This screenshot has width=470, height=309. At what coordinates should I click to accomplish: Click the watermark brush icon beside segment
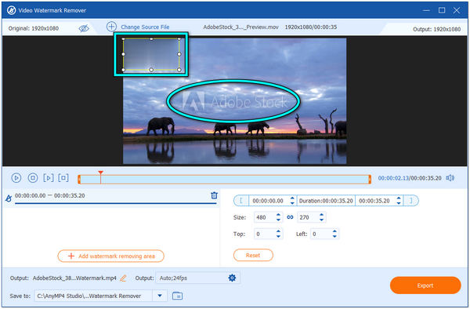pos(9,198)
